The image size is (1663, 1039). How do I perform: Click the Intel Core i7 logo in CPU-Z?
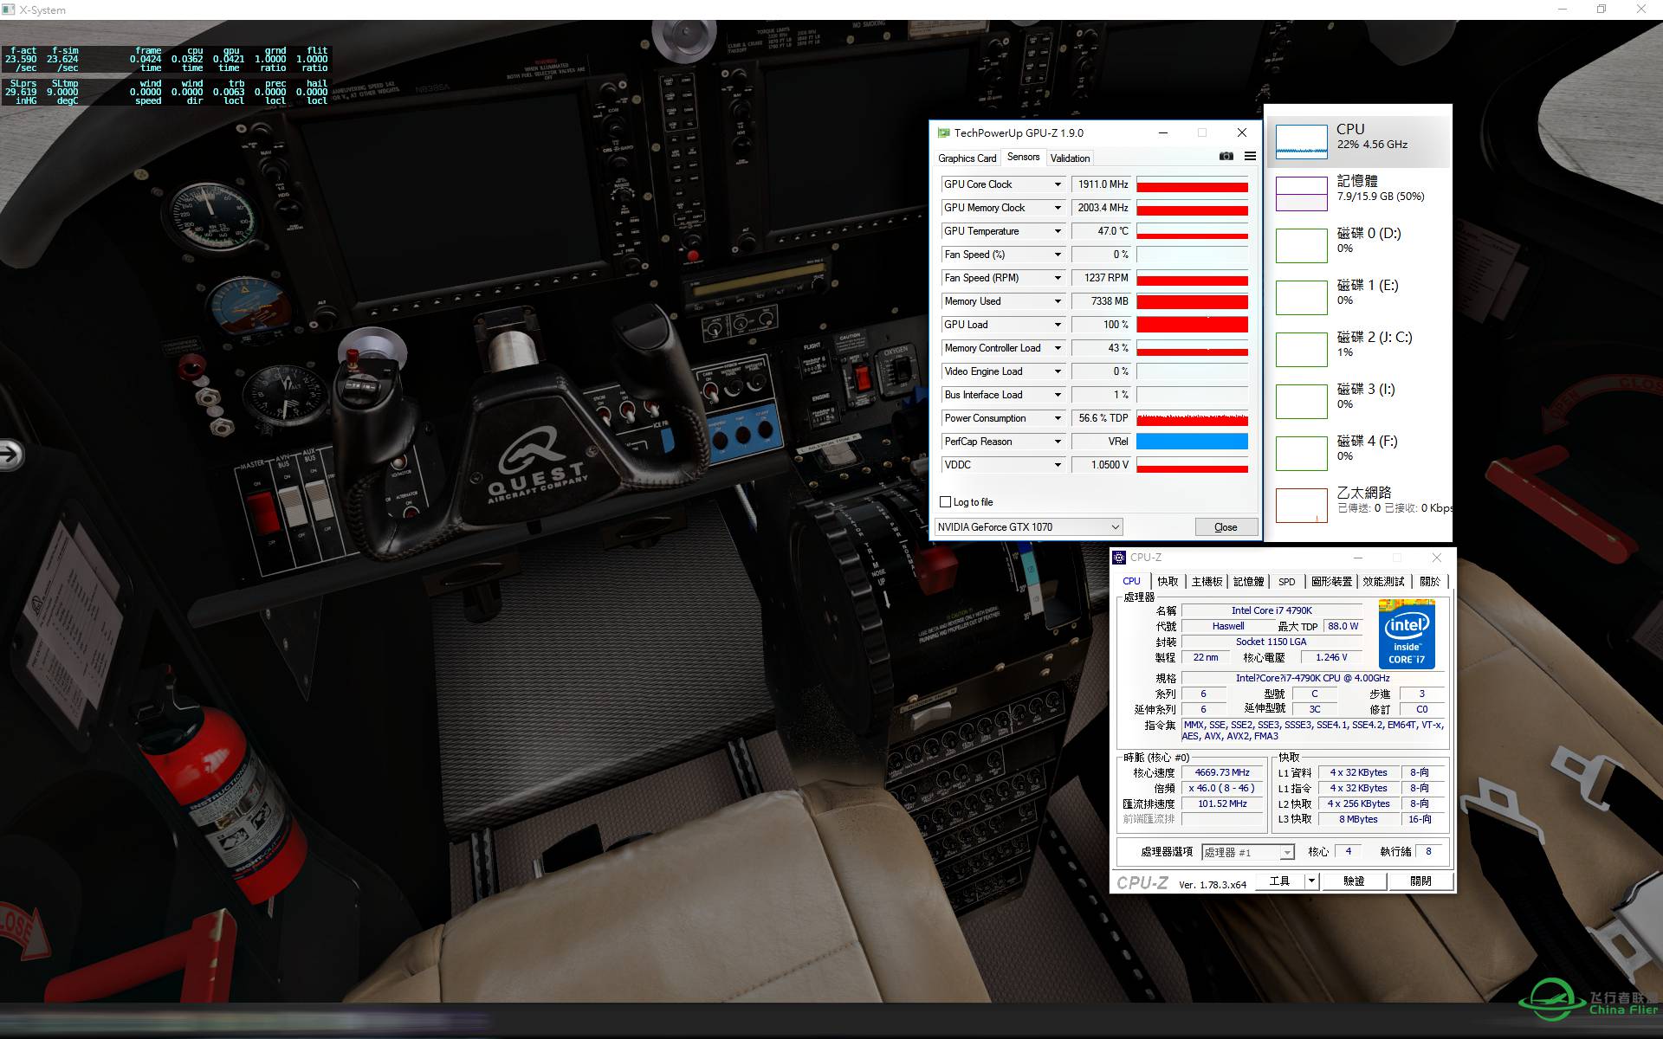tap(1407, 634)
